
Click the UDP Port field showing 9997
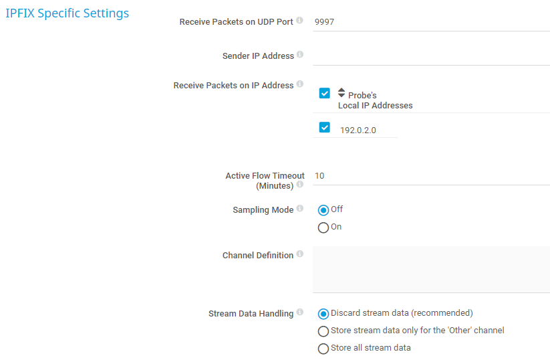[431, 22]
